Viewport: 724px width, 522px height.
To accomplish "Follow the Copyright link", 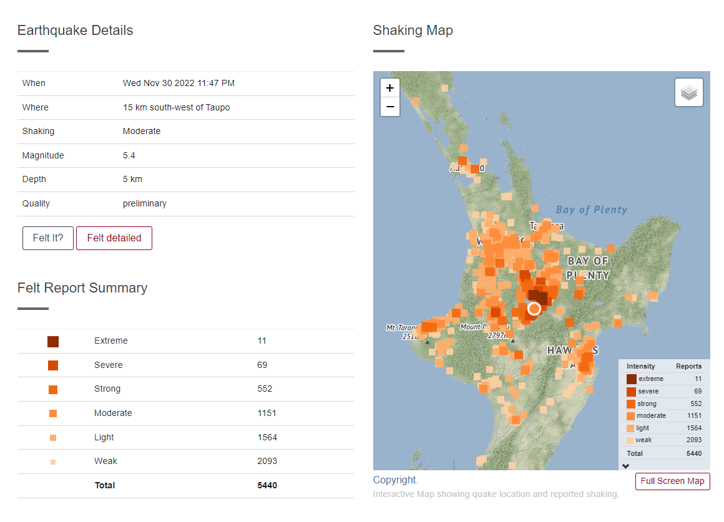I will pos(395,480).
